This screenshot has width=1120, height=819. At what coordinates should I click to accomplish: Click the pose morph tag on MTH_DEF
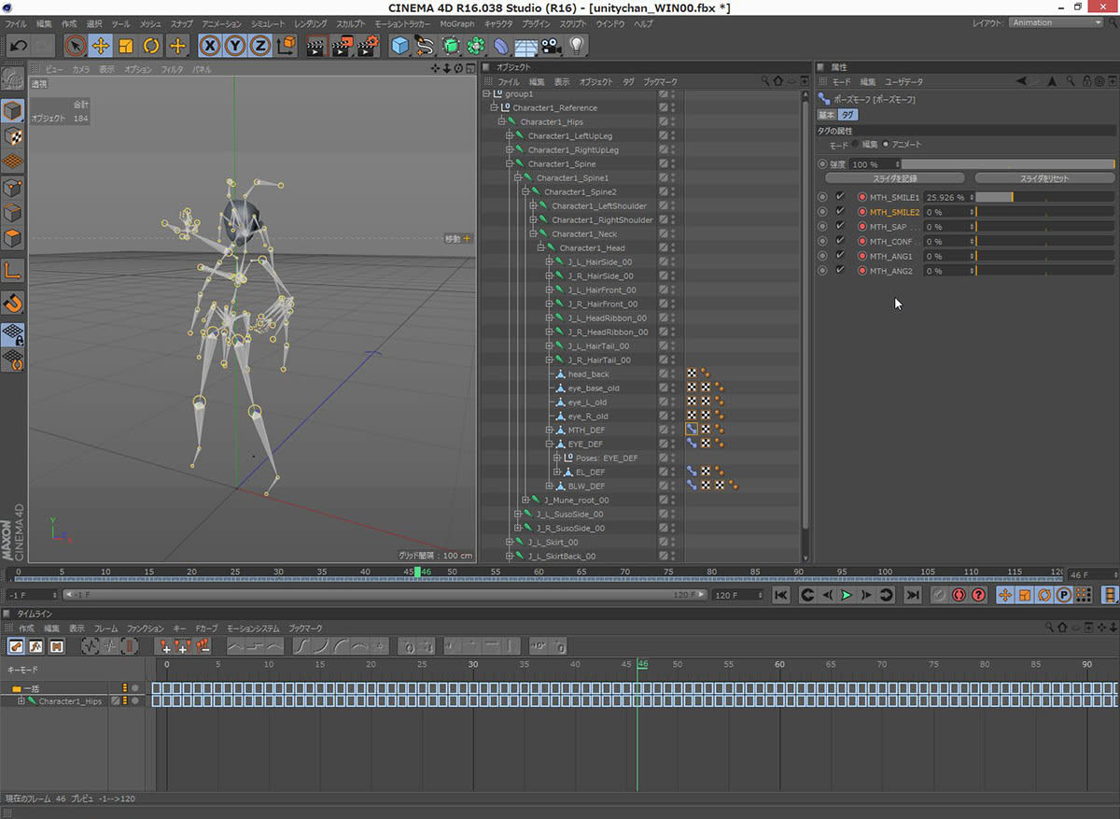pyautogui.click(x=692, y=430)
